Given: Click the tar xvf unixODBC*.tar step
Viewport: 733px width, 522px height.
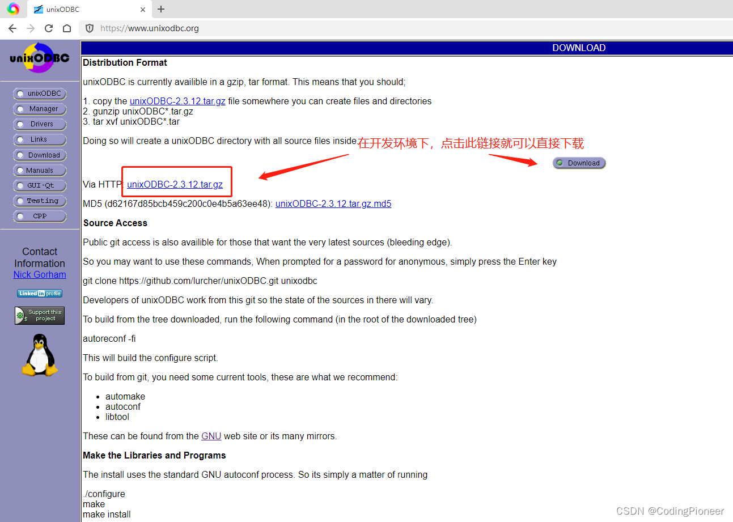Looking at the screenshot, I should (131, 121).
